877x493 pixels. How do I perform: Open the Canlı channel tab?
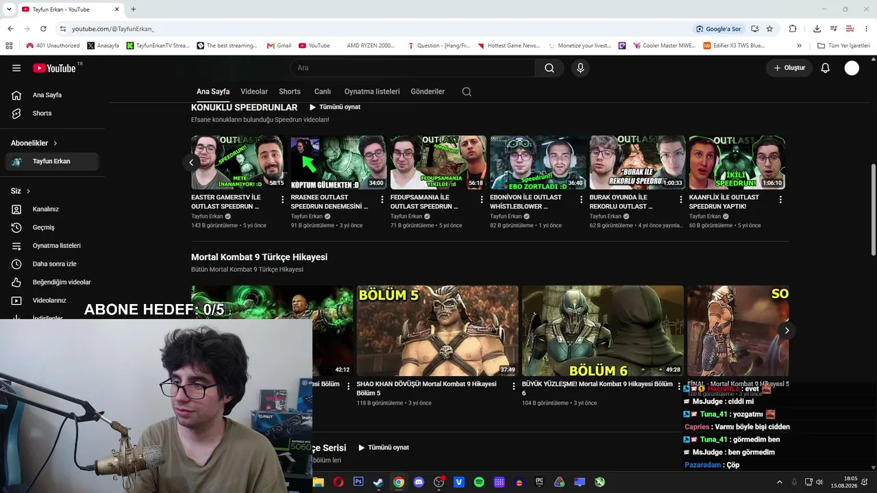(x=323, y=92)
